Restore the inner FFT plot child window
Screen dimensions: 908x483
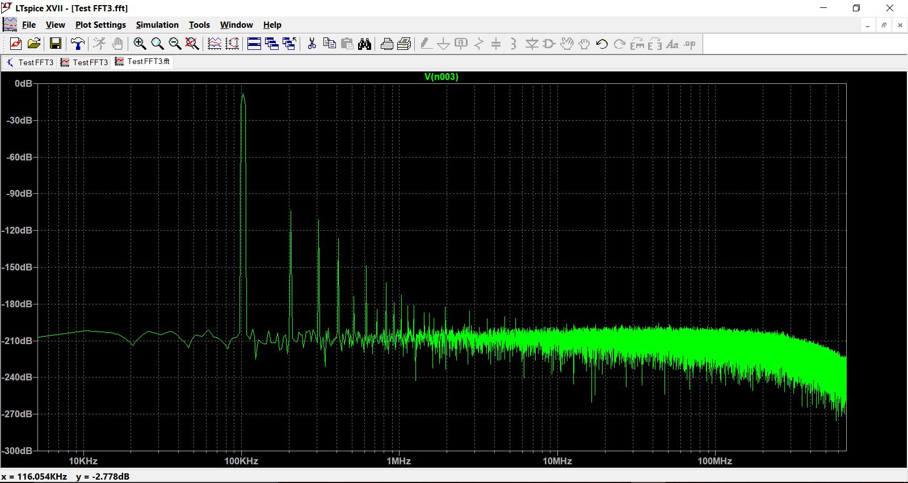(x=884, y=25)
